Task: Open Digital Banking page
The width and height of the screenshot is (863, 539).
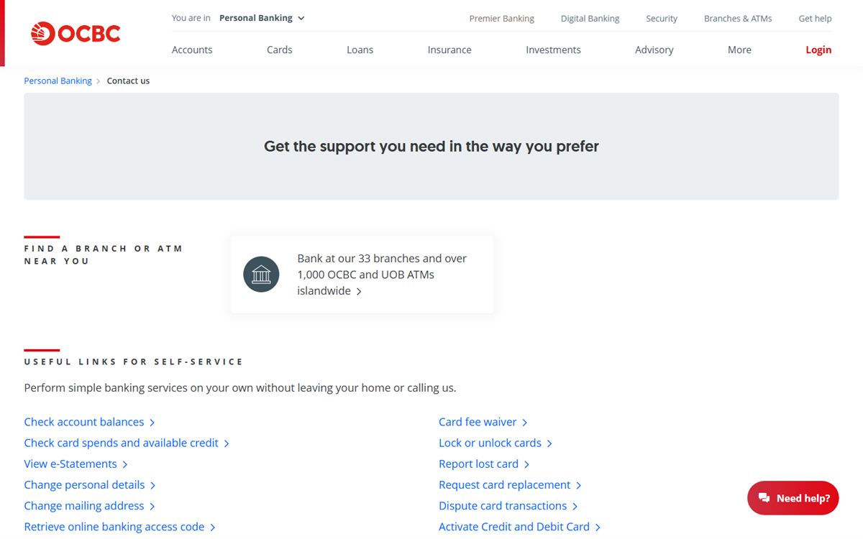Action: (x=590, y=19)
